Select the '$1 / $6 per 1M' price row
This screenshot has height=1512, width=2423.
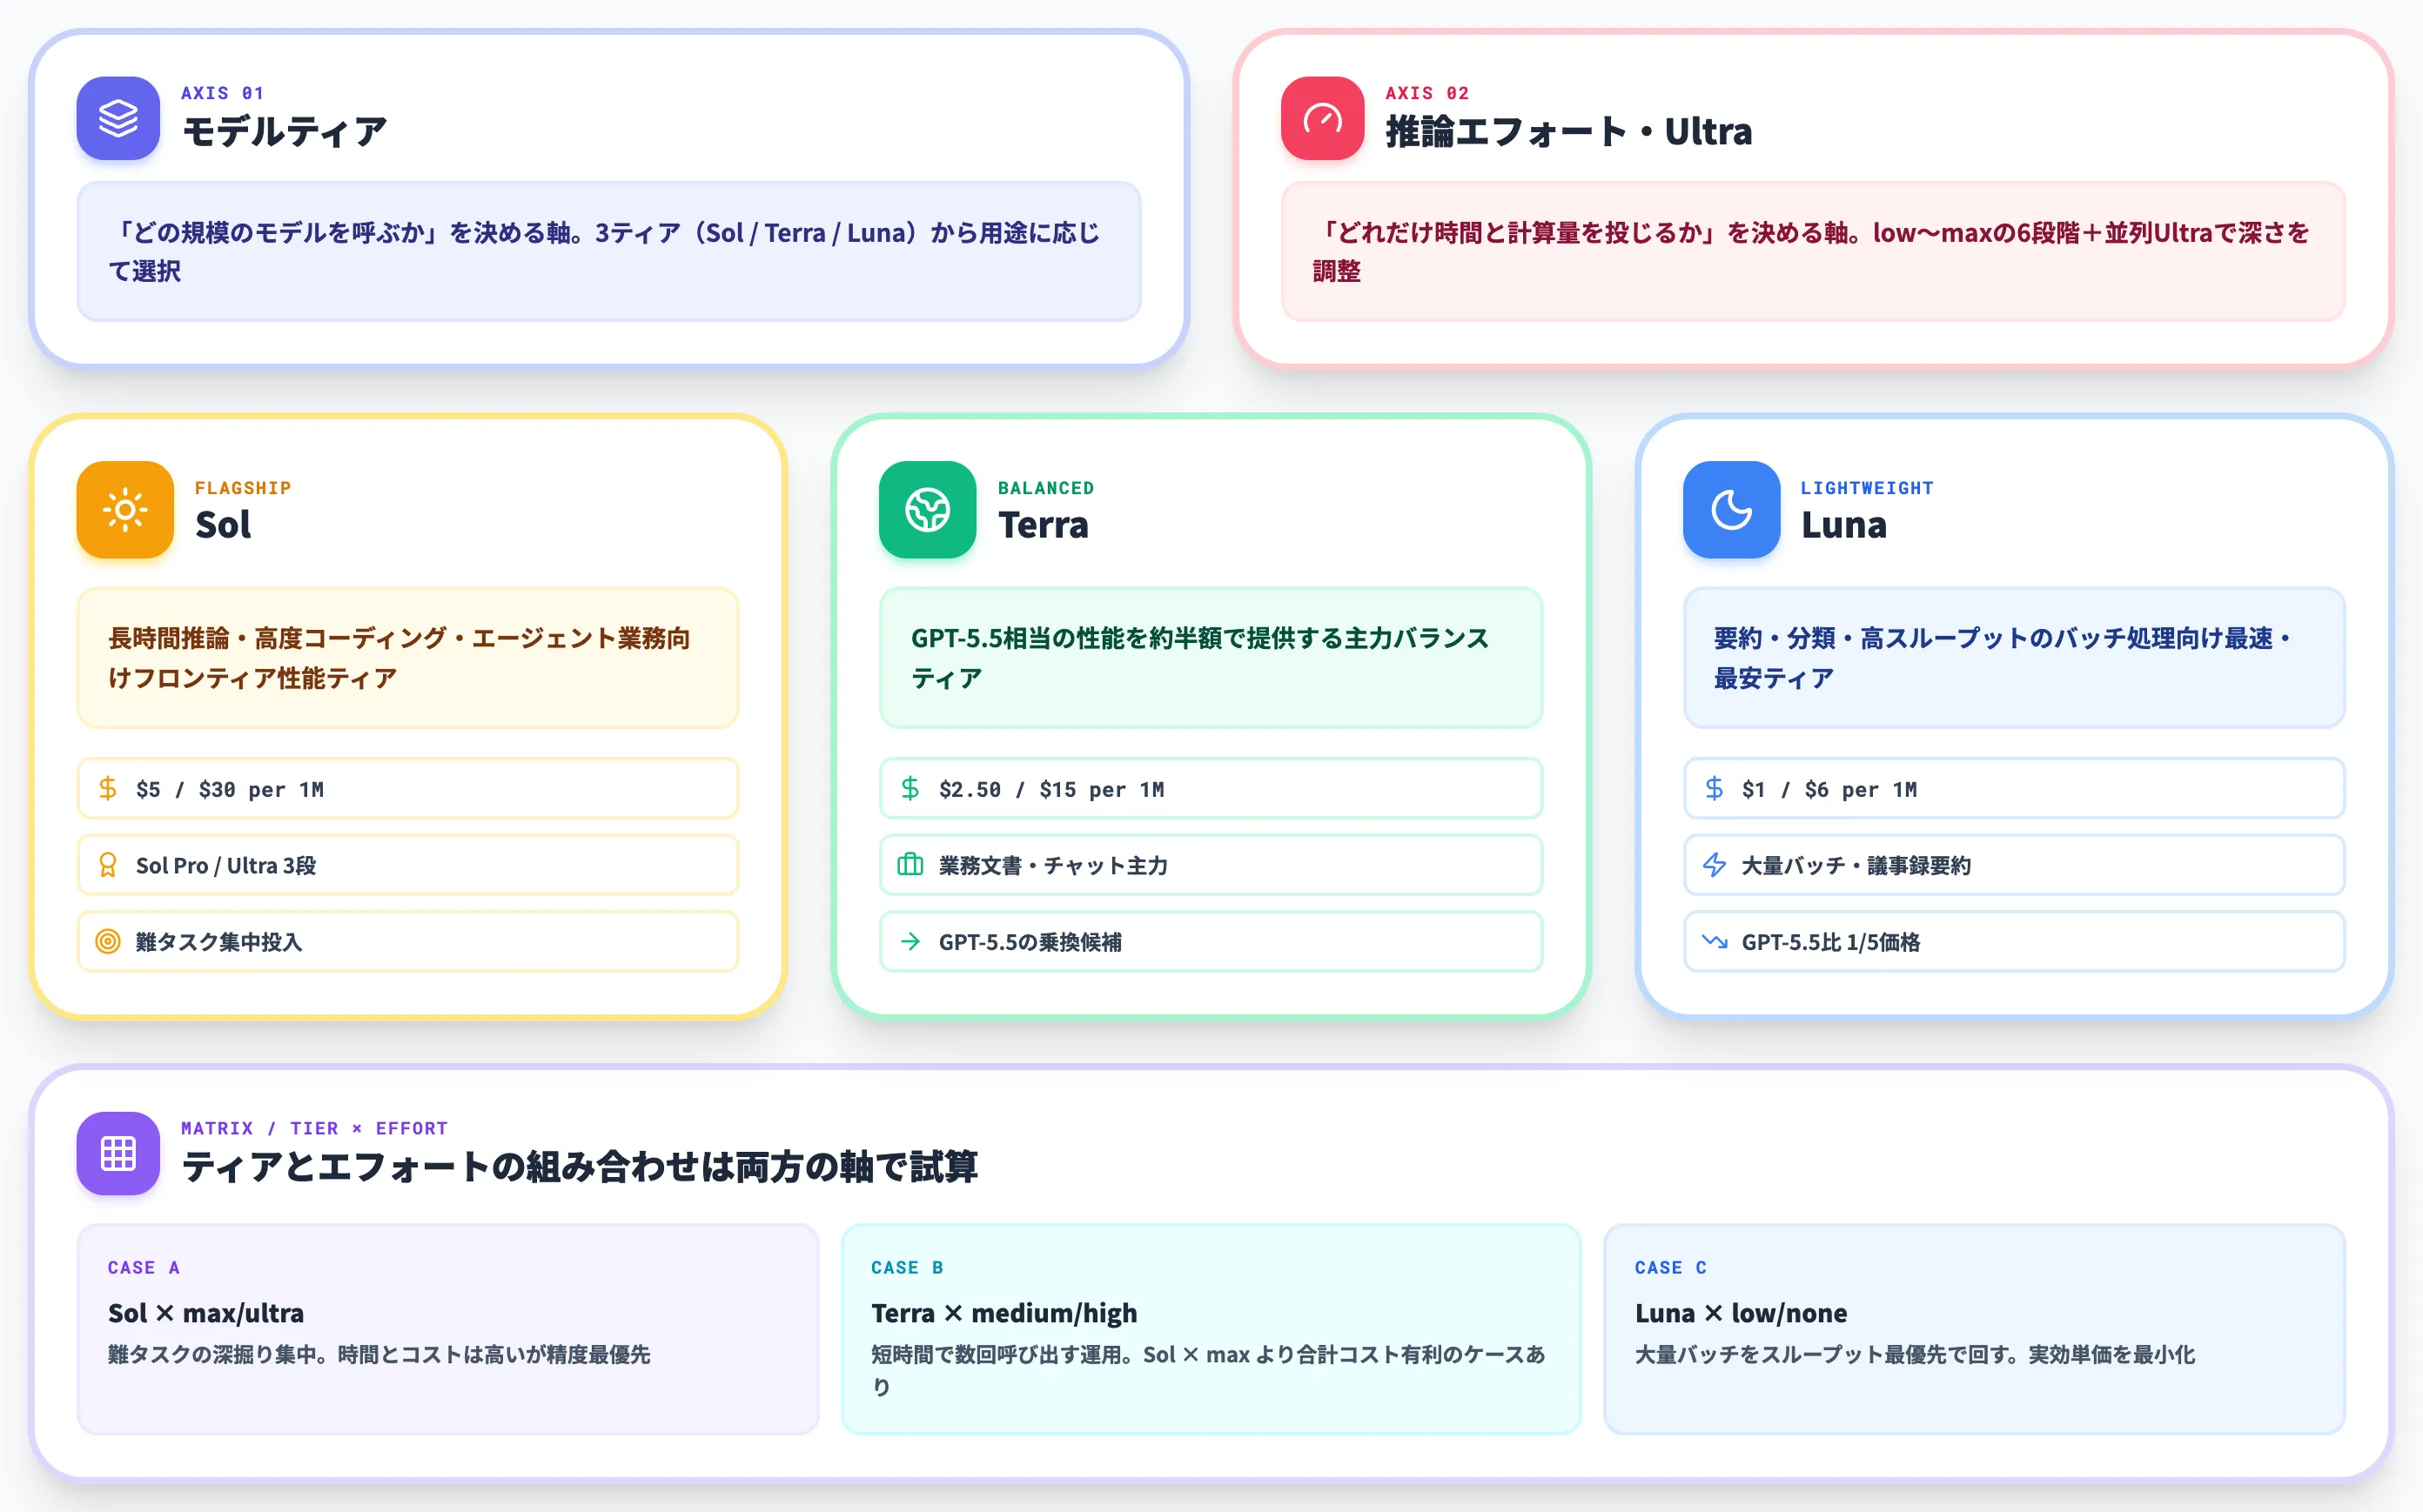click(2014, 789)
